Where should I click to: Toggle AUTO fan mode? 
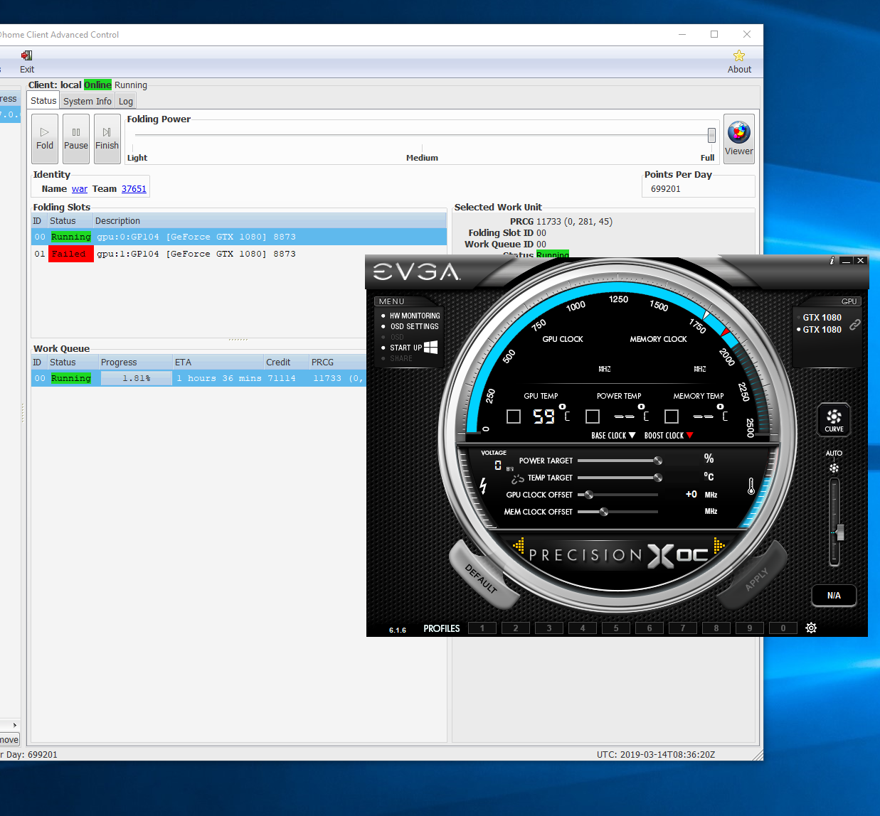point(834,453)
